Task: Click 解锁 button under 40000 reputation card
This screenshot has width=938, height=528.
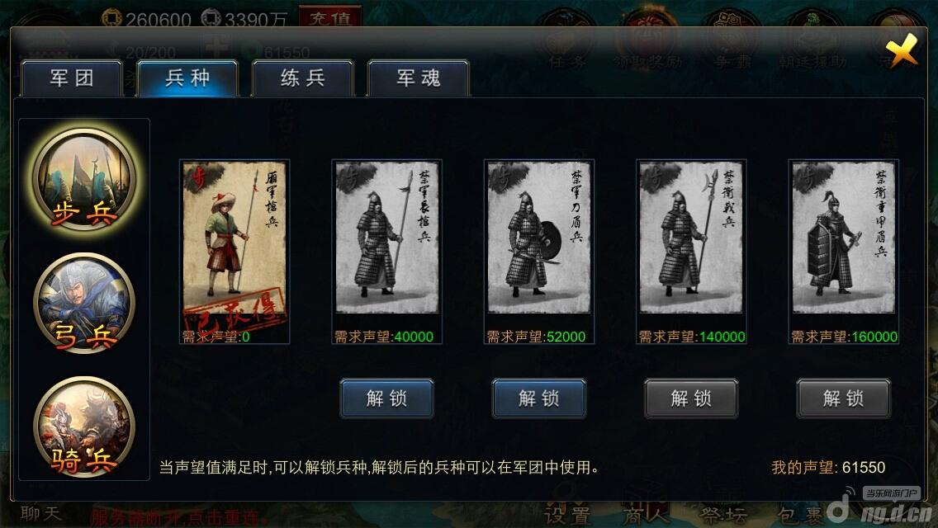Action: click(386, 398)
